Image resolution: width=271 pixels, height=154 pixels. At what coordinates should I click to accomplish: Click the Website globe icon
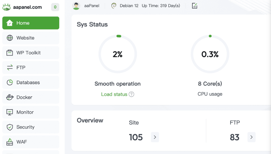click(10, 38)
